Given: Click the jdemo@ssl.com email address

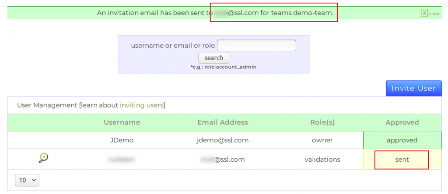Looking at the screenshot, I should pos(222,140).
